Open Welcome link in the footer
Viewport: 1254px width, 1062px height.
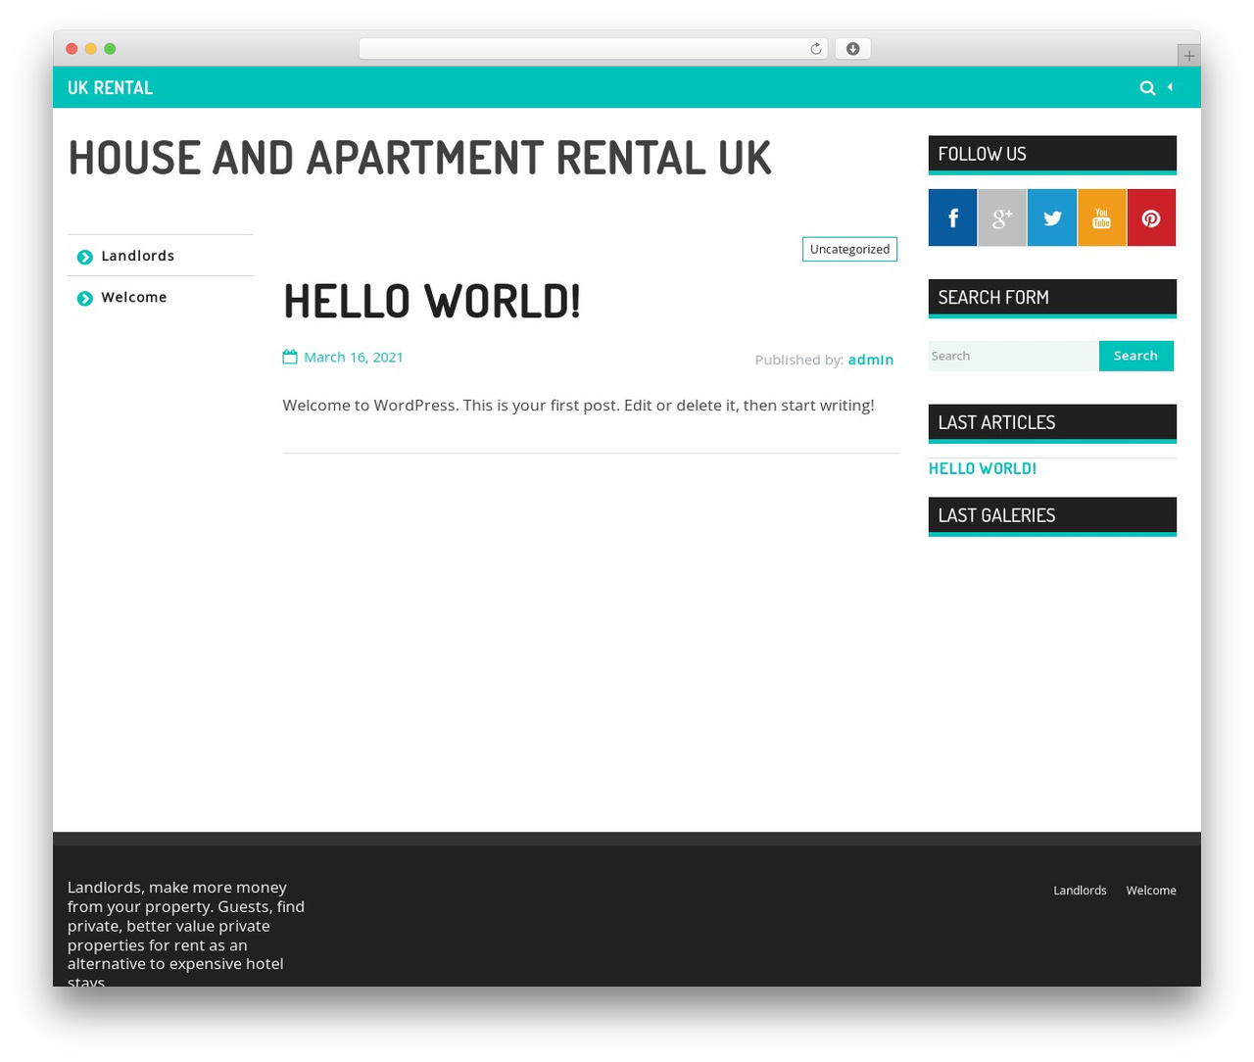tap(1151, 891)
